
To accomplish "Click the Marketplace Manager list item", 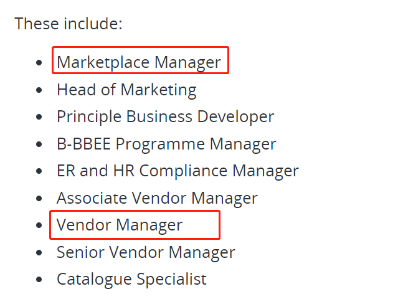I will coord(138,62).
